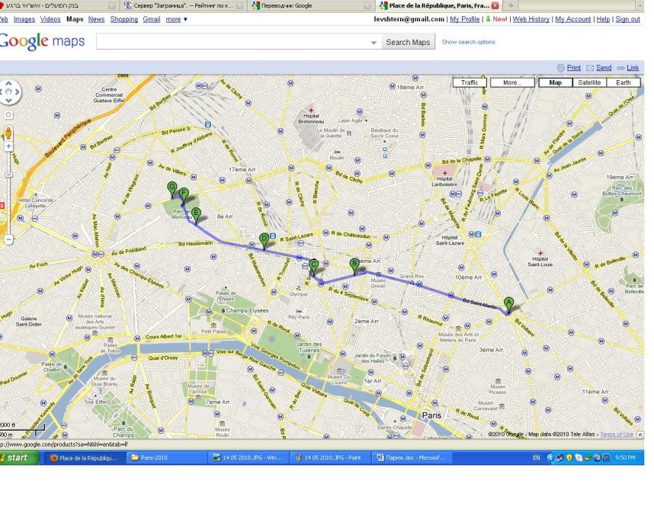Screen dimensions: 654x523
Task: Click the yellow security shield tray icon
Action: (x=569, y=457)
